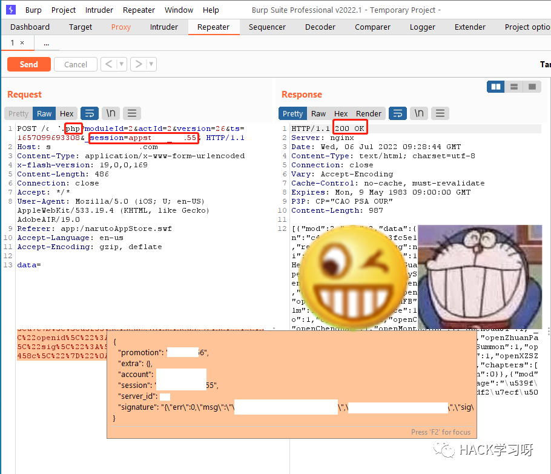This screenshot has height=474, width=551.
Task: Click the Accept-Encoding: gzip, deflate request header
Action: tap(90, 247)
